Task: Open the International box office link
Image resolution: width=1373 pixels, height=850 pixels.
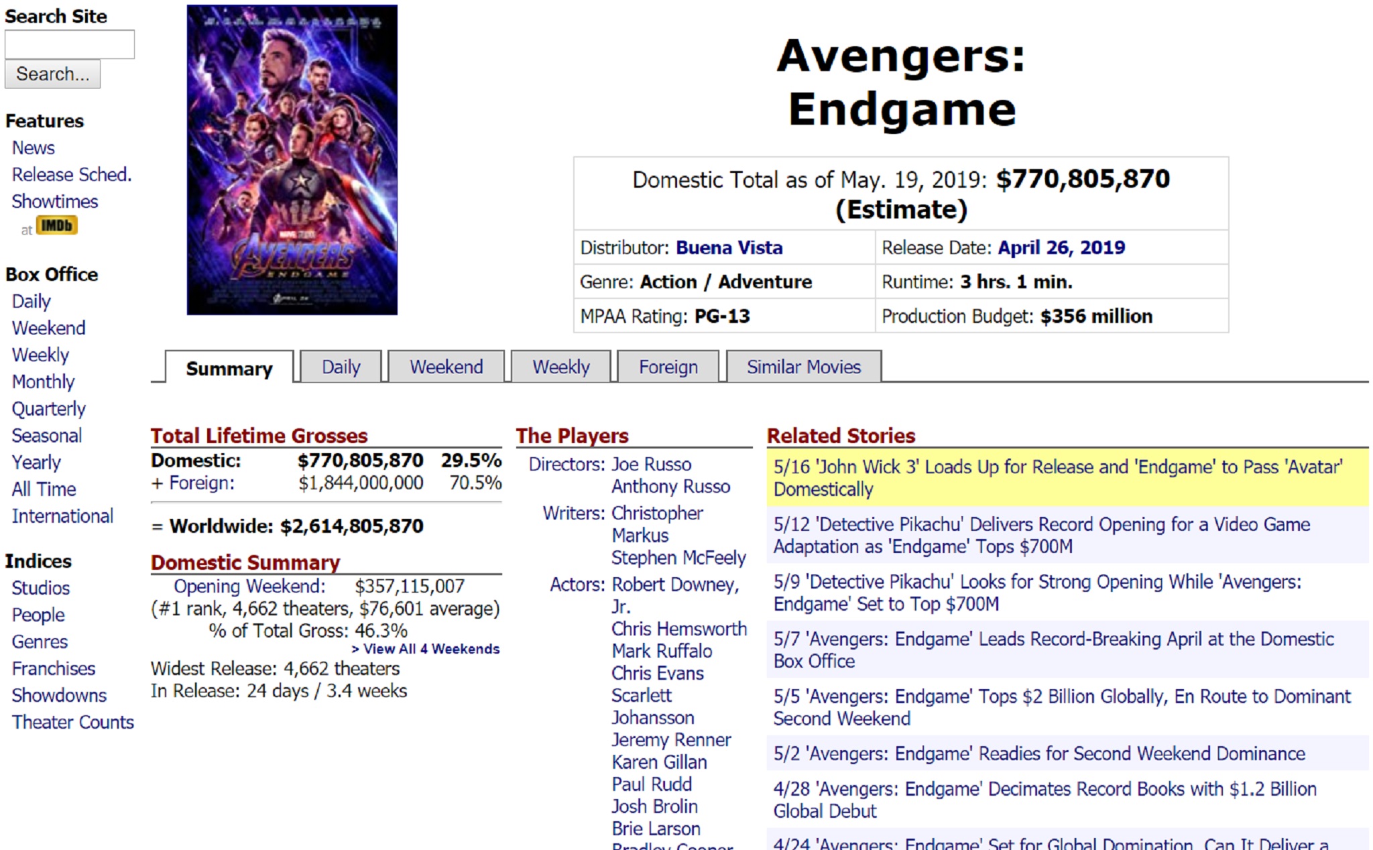Action: (63, 515)
